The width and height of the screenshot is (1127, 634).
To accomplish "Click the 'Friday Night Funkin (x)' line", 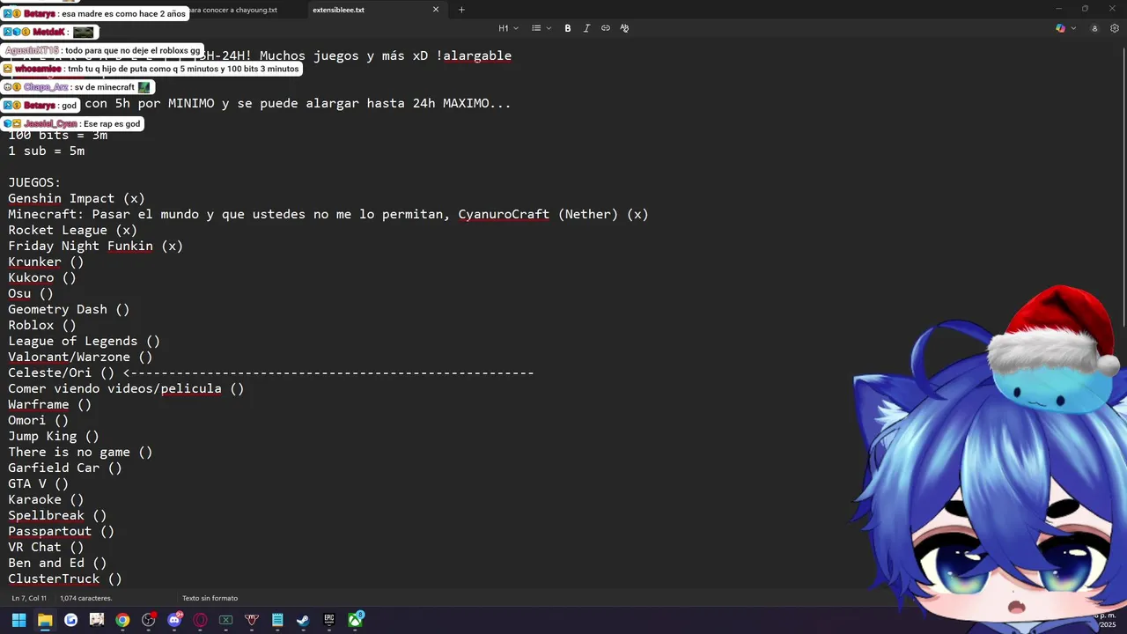I will pyautogui.click(x=96, y=246).
